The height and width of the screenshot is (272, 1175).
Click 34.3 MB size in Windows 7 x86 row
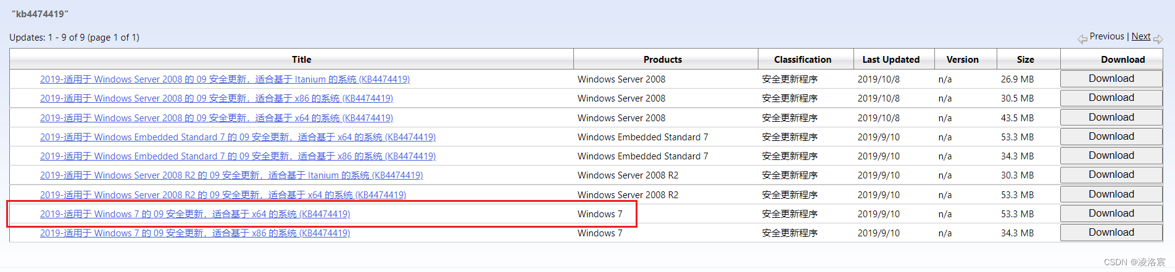[x=1017, y=233]
